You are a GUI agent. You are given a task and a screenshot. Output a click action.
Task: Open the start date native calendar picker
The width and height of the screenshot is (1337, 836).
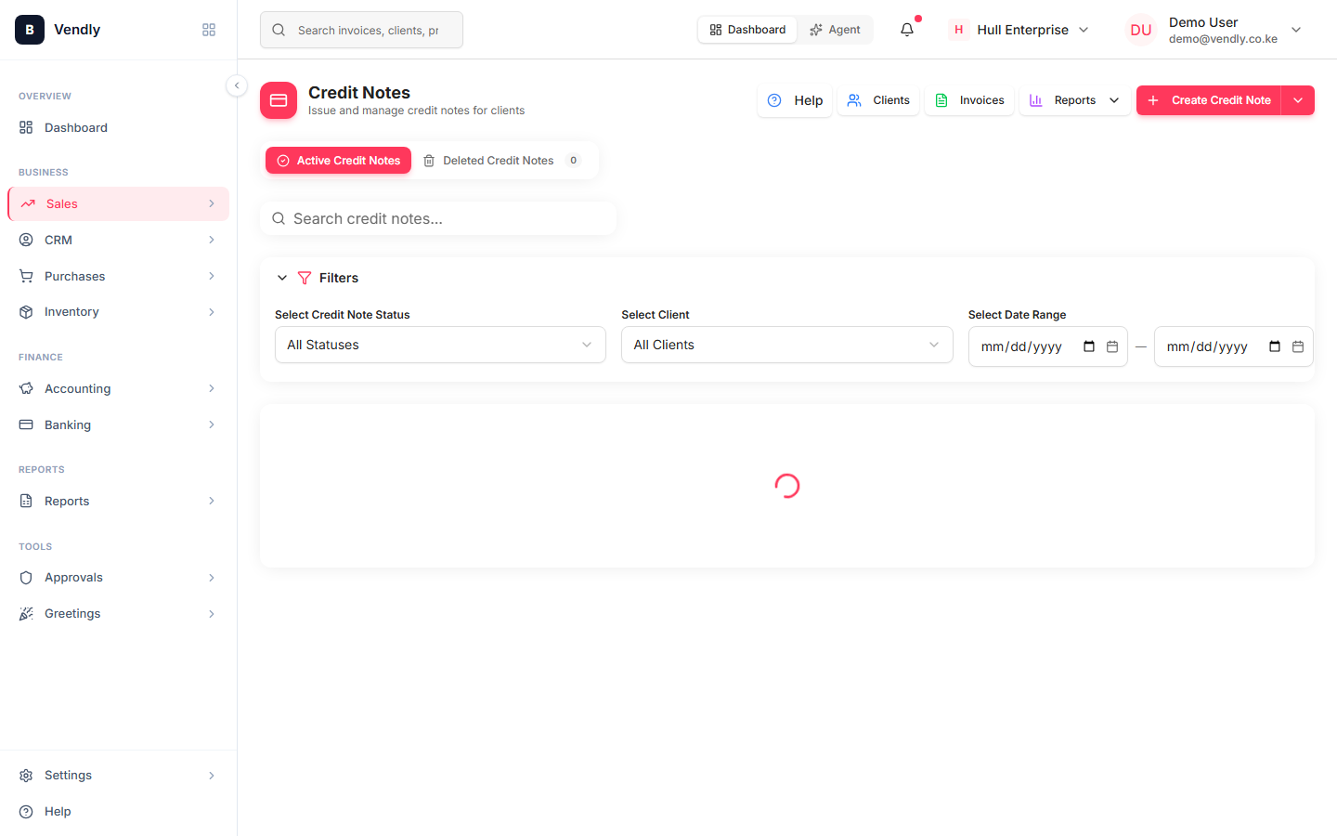pos(1089,346)
